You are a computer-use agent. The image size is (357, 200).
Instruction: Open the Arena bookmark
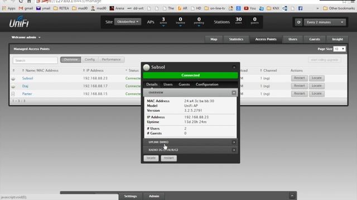point(117,8)
